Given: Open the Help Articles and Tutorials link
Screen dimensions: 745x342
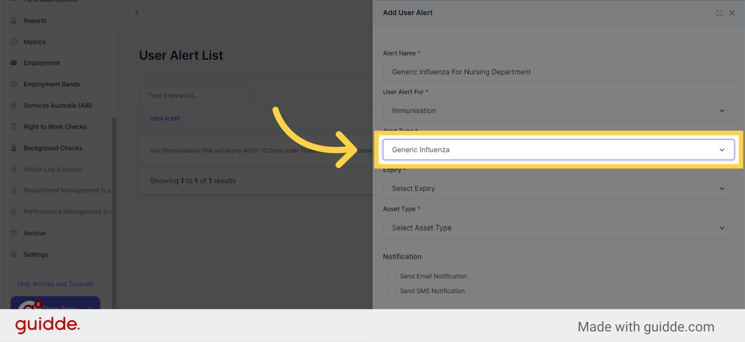Looking at the screenshot, I should coord(55,284).
